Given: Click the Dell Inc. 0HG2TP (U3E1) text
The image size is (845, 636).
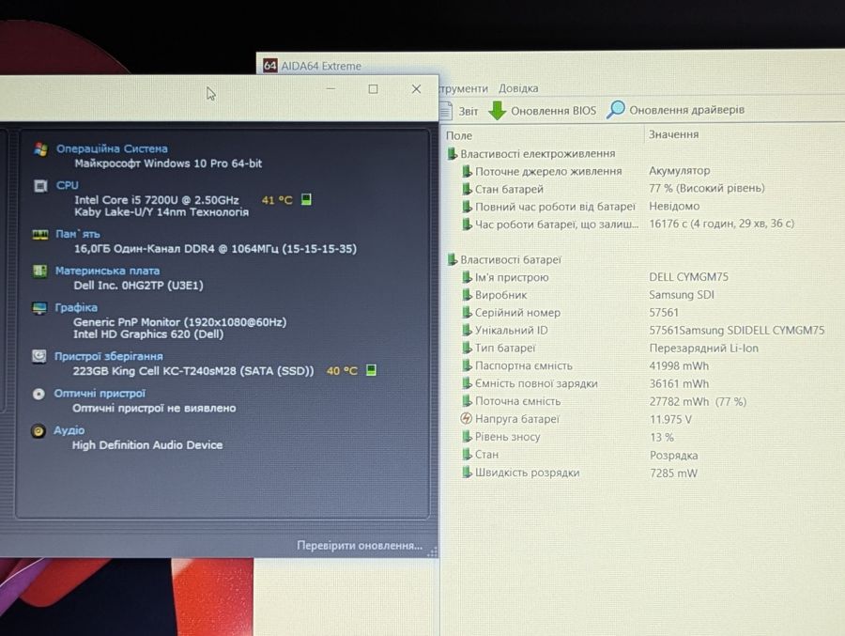Looking at the screenshot, I should click(x=139, y=286).
